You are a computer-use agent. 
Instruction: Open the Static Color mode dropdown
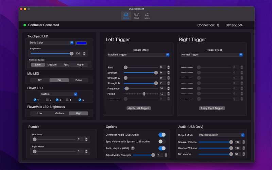click(x=51, y=42)
